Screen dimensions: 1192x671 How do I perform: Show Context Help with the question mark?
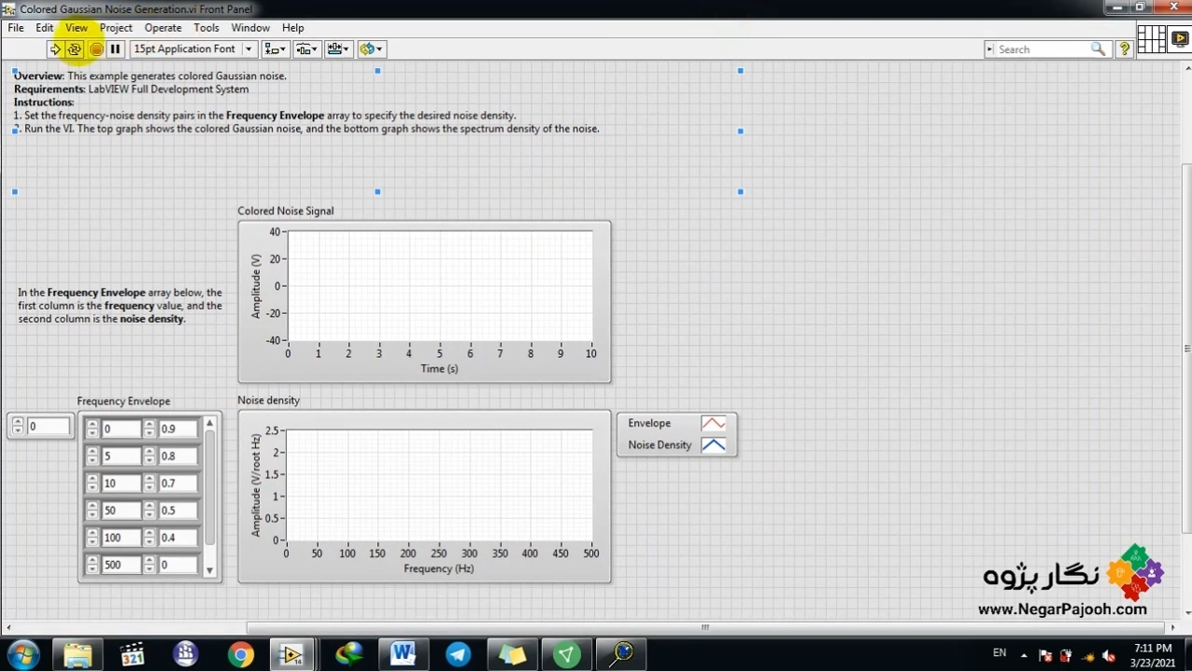coord(1124,49)
